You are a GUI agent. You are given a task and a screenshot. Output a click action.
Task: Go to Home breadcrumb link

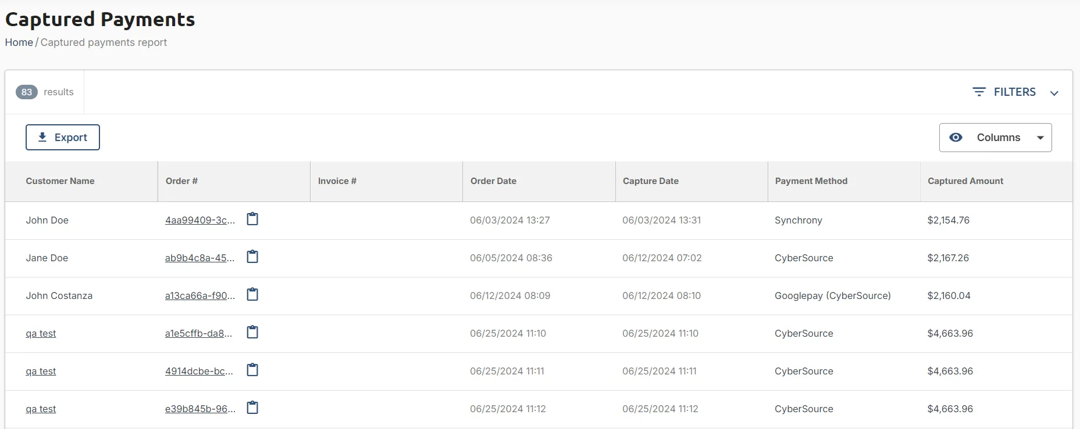19,42
